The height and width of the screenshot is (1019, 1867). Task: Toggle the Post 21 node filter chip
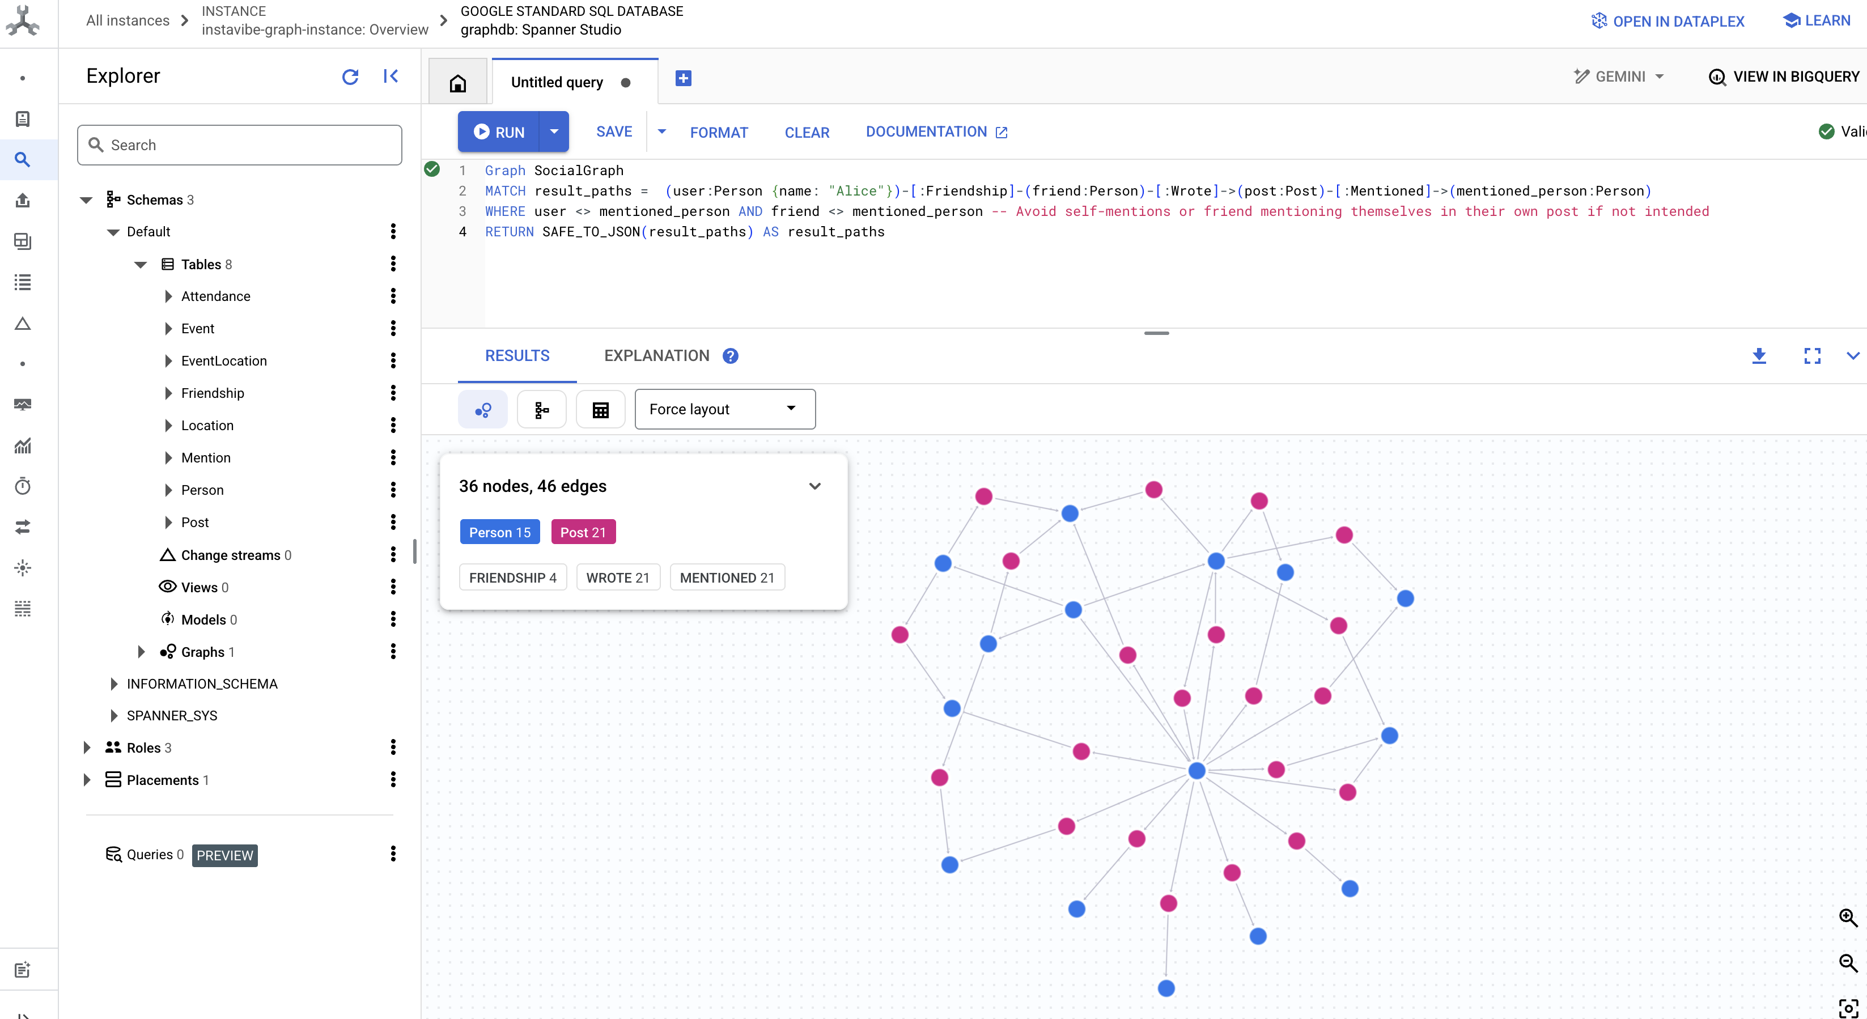583,531
